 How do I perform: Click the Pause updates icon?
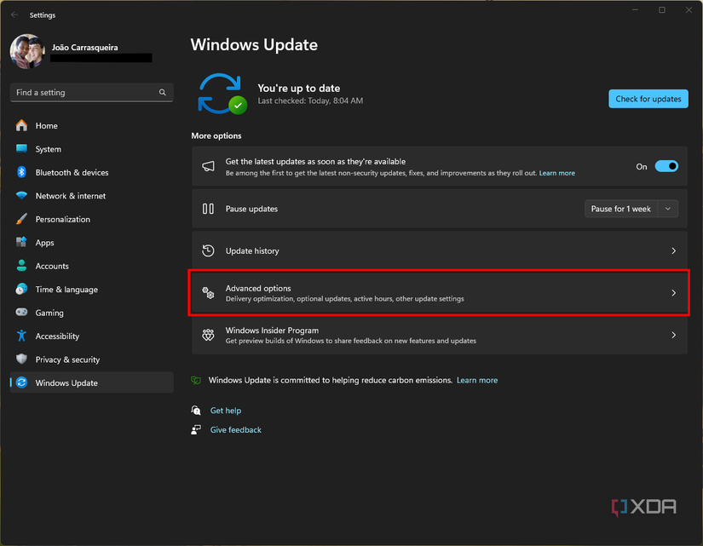click(208, 209)
